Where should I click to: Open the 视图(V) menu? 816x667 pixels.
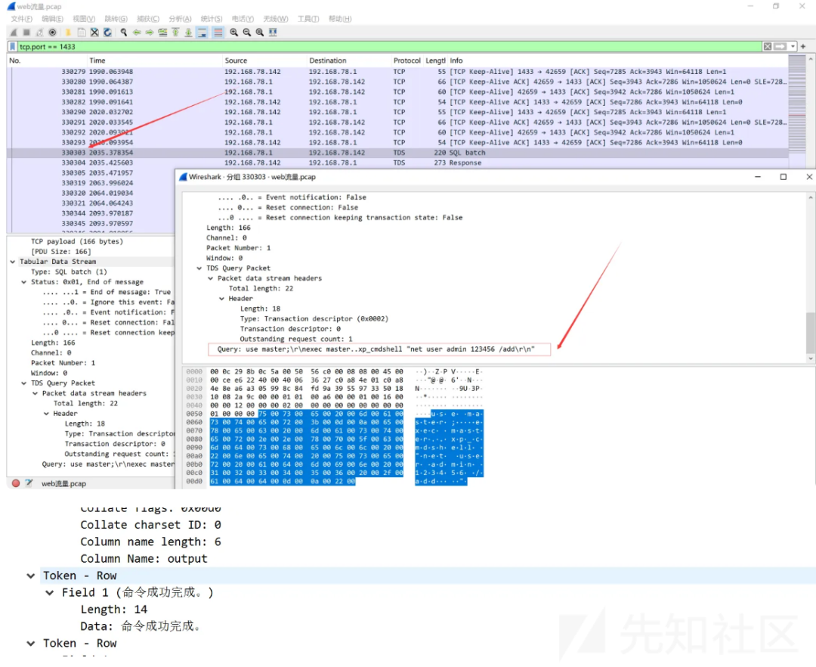click(84, 19)
